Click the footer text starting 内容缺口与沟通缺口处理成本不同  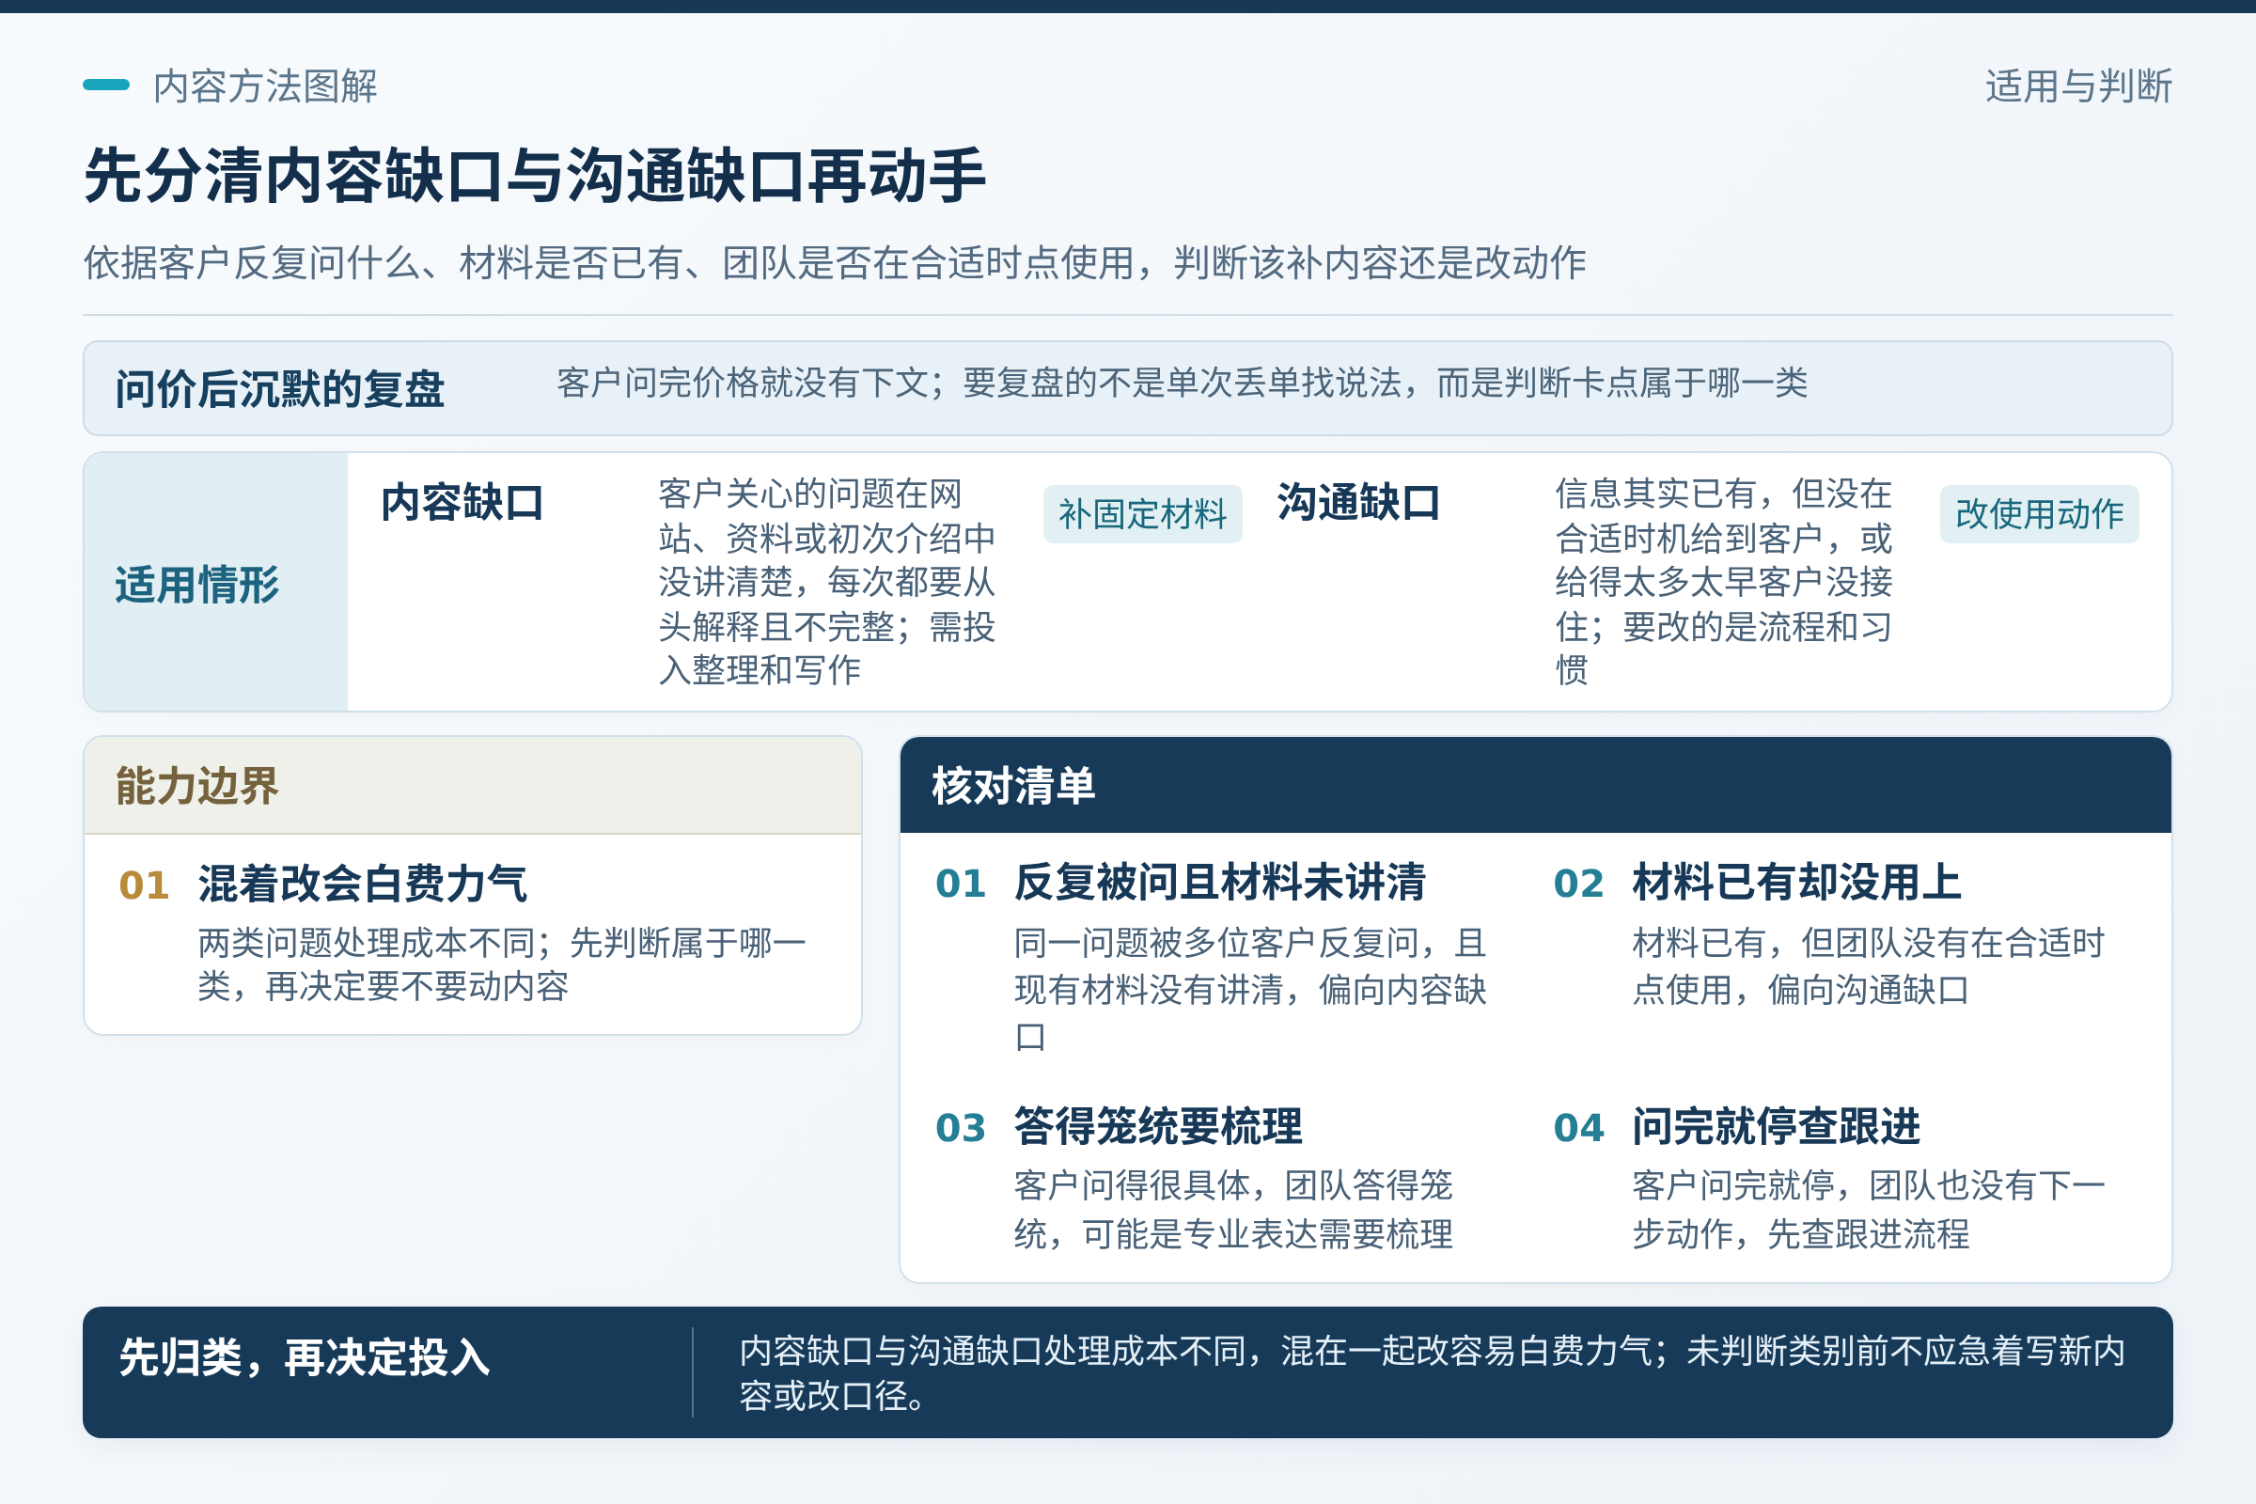tap(1432, 1372)
